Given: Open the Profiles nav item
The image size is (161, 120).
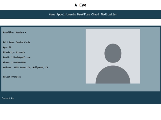Looking at the screenshot, I should click(x=83, y=15).
